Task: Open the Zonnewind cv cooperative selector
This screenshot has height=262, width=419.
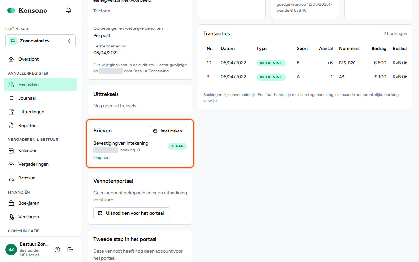Action: 40,41
